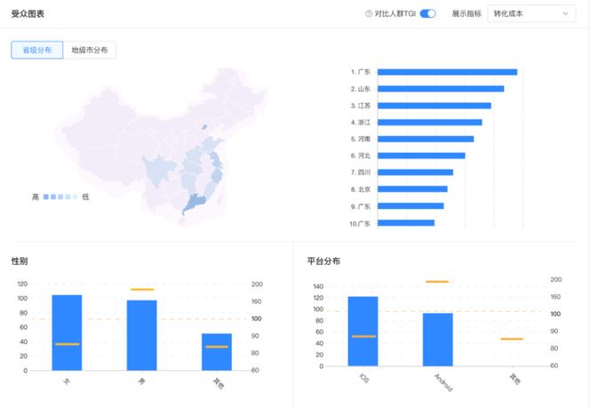Click the 女 bar in the 性别 chart

[67, 333]
